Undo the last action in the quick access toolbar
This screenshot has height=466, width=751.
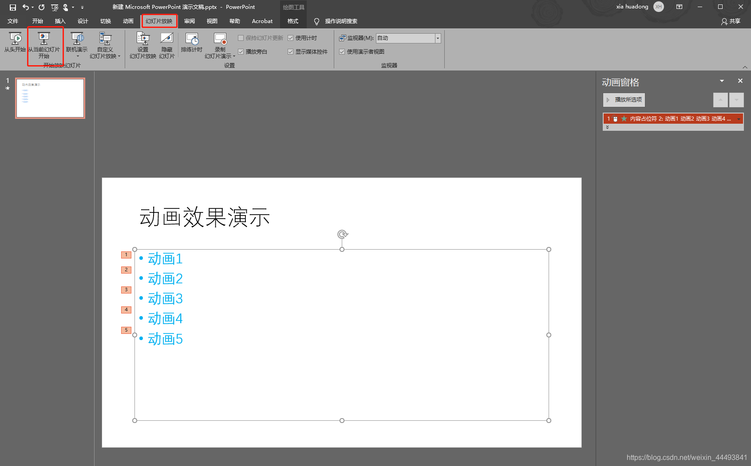[x=26, y=7]
